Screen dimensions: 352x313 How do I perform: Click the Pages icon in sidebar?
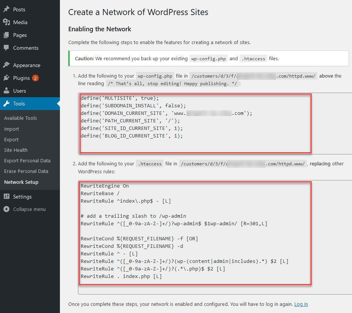tap(6, 35)
